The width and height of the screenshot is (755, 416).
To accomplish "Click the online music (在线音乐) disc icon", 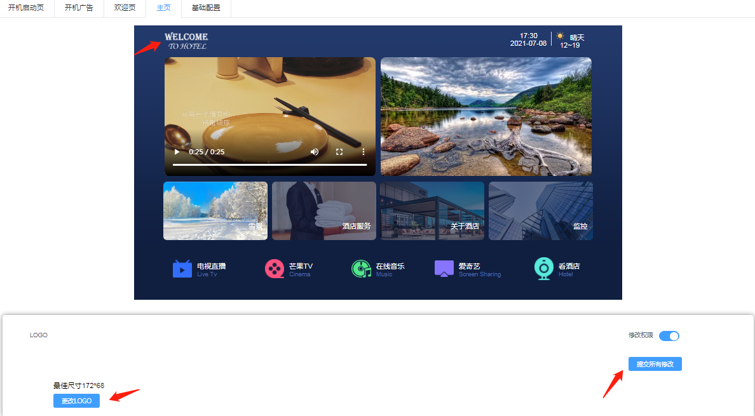I will click(361, 269).
